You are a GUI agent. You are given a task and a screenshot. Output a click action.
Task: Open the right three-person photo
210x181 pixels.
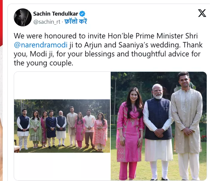point(159,126)
